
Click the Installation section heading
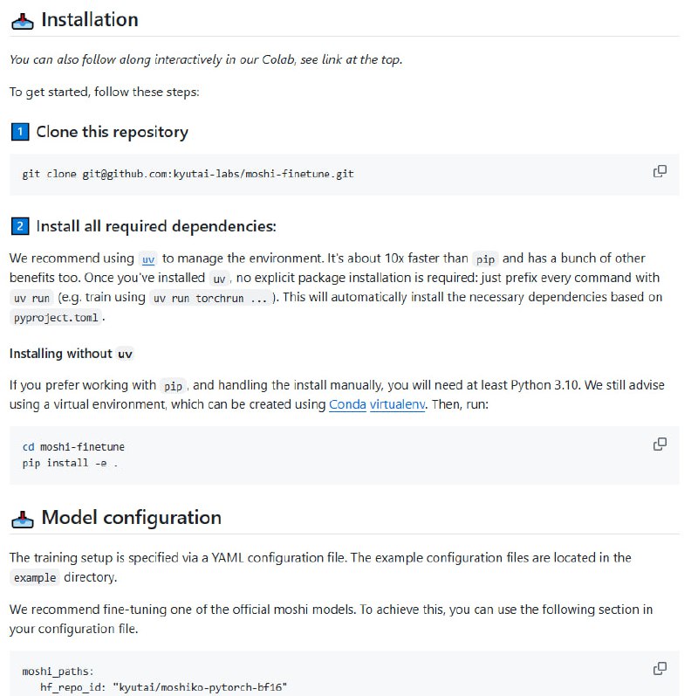click(x=89, y=19)
